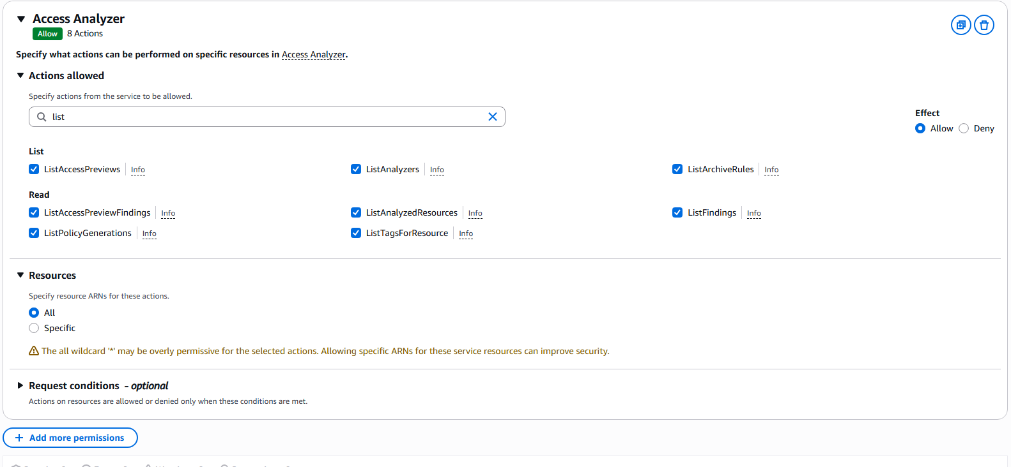Uncheck ListArchiveRules checkbox
The image size is (1011, 467).
[x=677, y=169]
